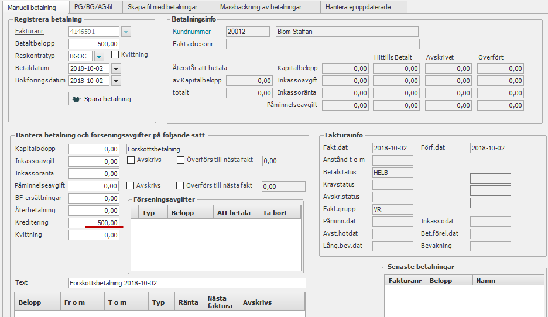This screenshot has height=317, width=548.
Task: Tick Avskrivs checkbox on the Inkassoavgift row
Action: (131, 160)
